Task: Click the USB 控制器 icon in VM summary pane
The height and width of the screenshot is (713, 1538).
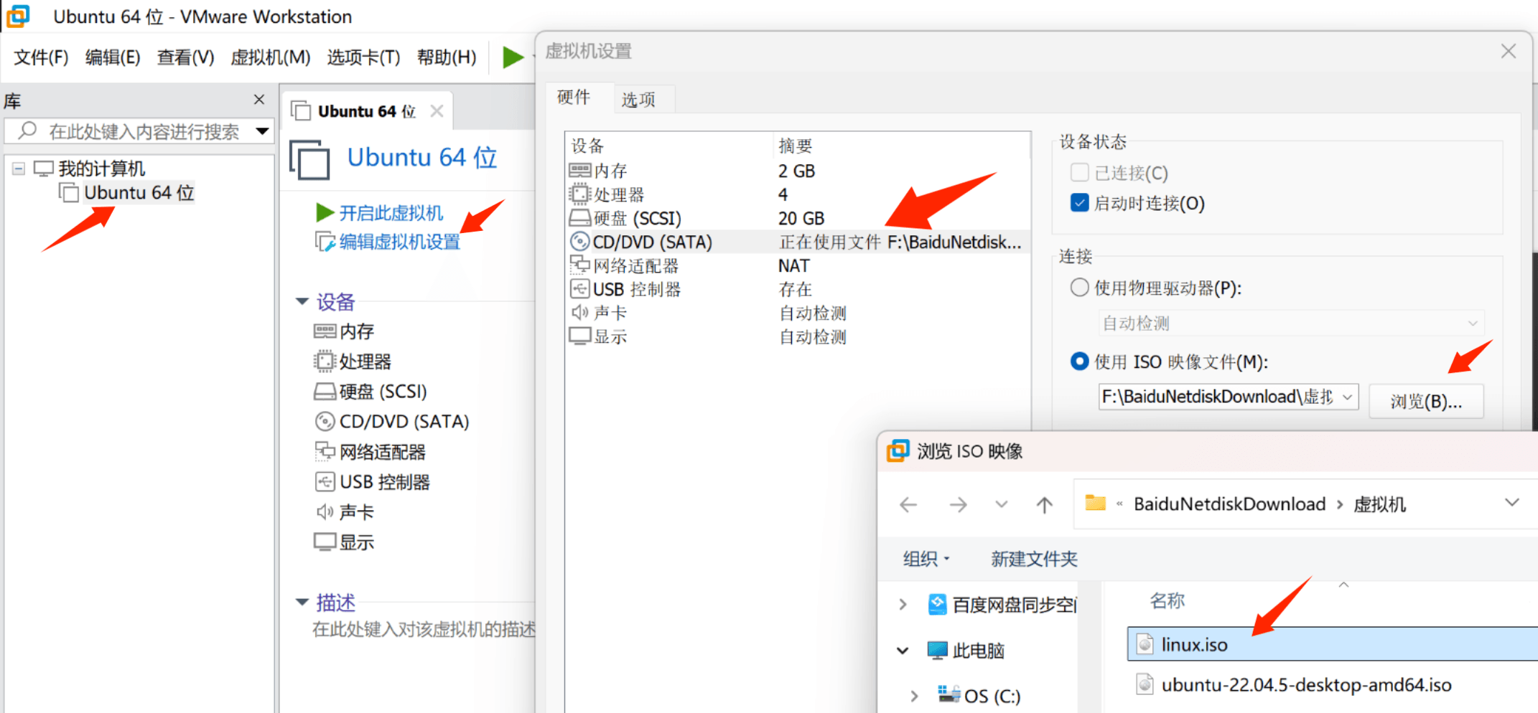Action: [325, 482]
